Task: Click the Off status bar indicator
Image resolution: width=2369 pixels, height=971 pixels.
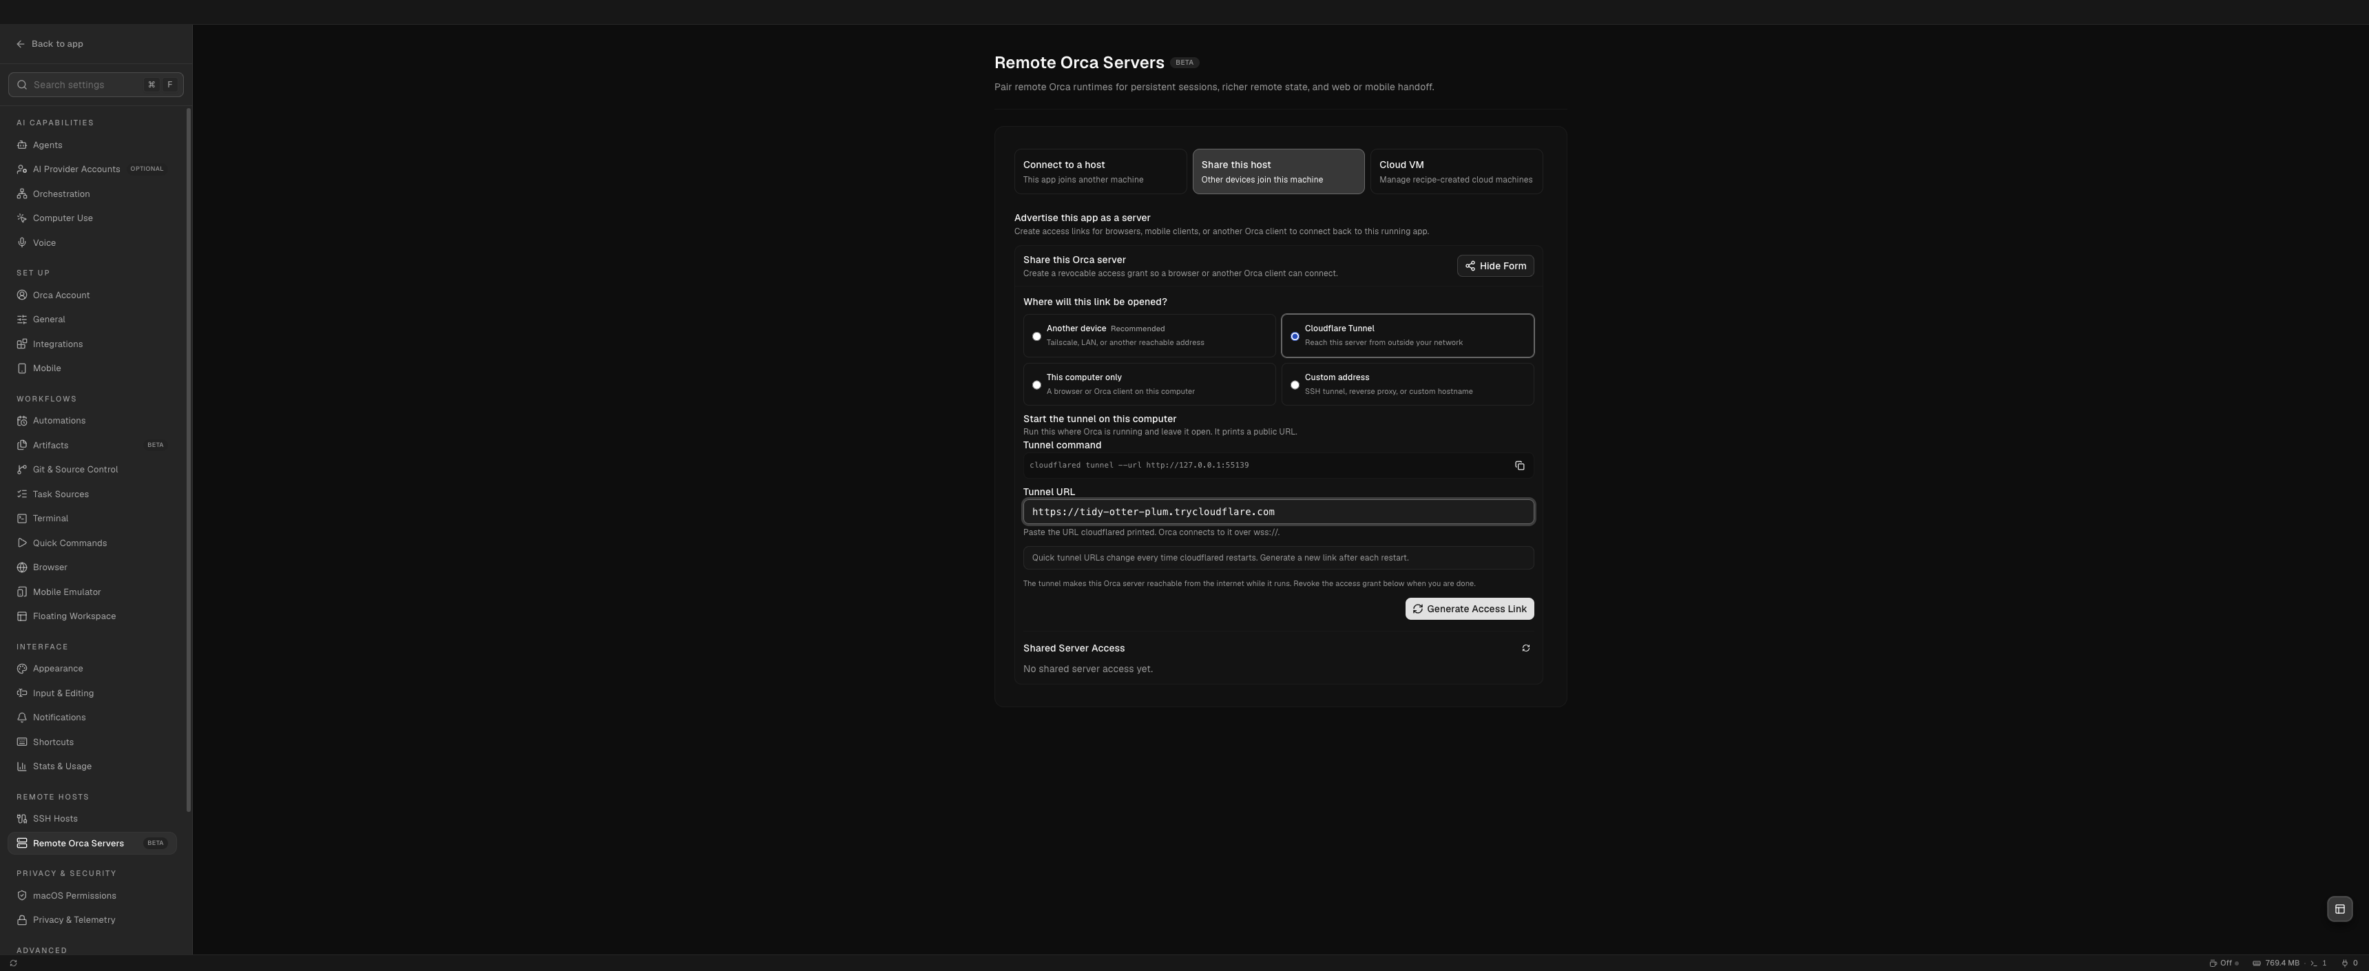Action: [2224, 963]
